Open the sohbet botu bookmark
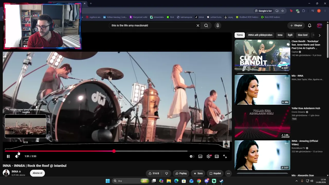Viewport: 329px width, 185px height. (x=214, y=17)
